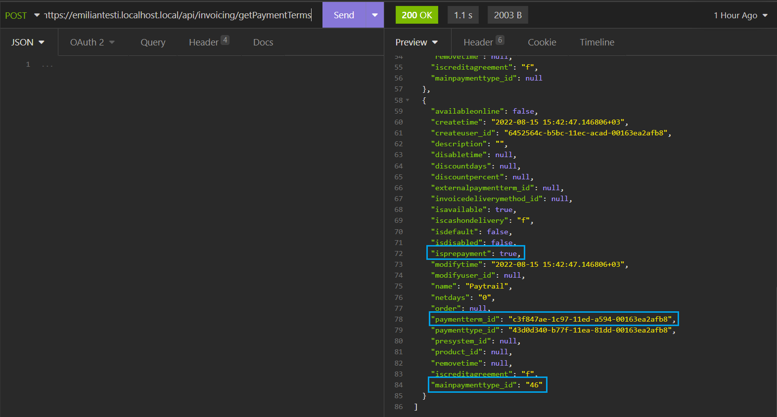Open the Docs tab

click(x=263, y=42)
